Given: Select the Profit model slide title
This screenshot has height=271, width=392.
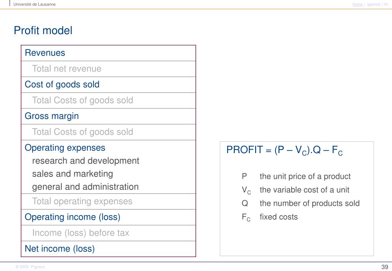Looking at the screenshot, I should (43, 31).
